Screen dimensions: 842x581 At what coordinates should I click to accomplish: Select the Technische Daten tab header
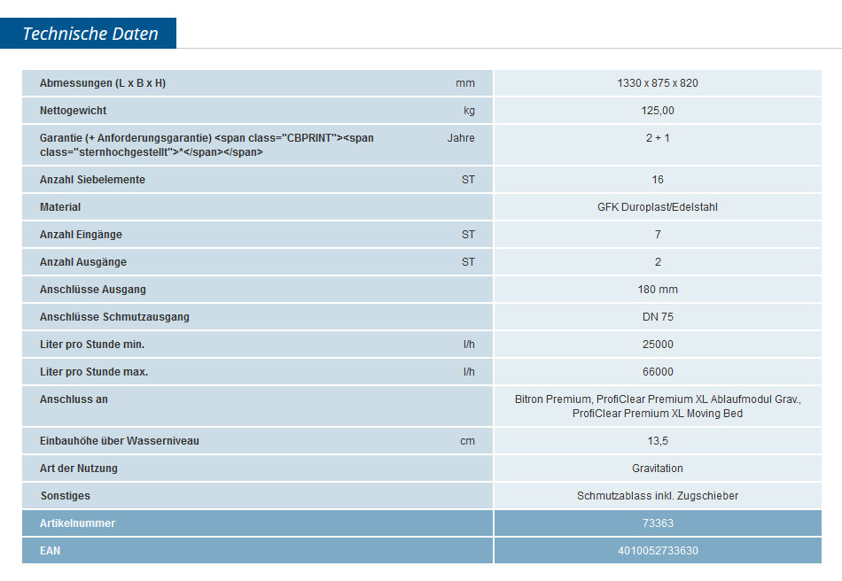[x=88, y=34]
